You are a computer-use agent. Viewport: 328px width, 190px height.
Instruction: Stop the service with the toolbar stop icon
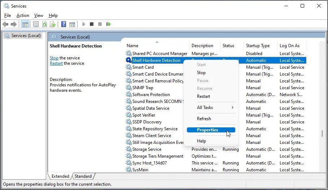92,24
